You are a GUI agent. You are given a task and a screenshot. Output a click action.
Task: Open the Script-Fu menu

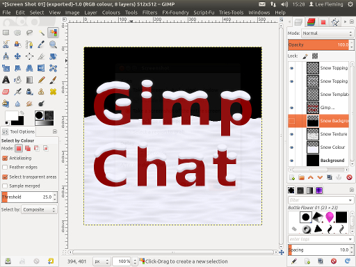pyautogui.click(x=204, y=13)
